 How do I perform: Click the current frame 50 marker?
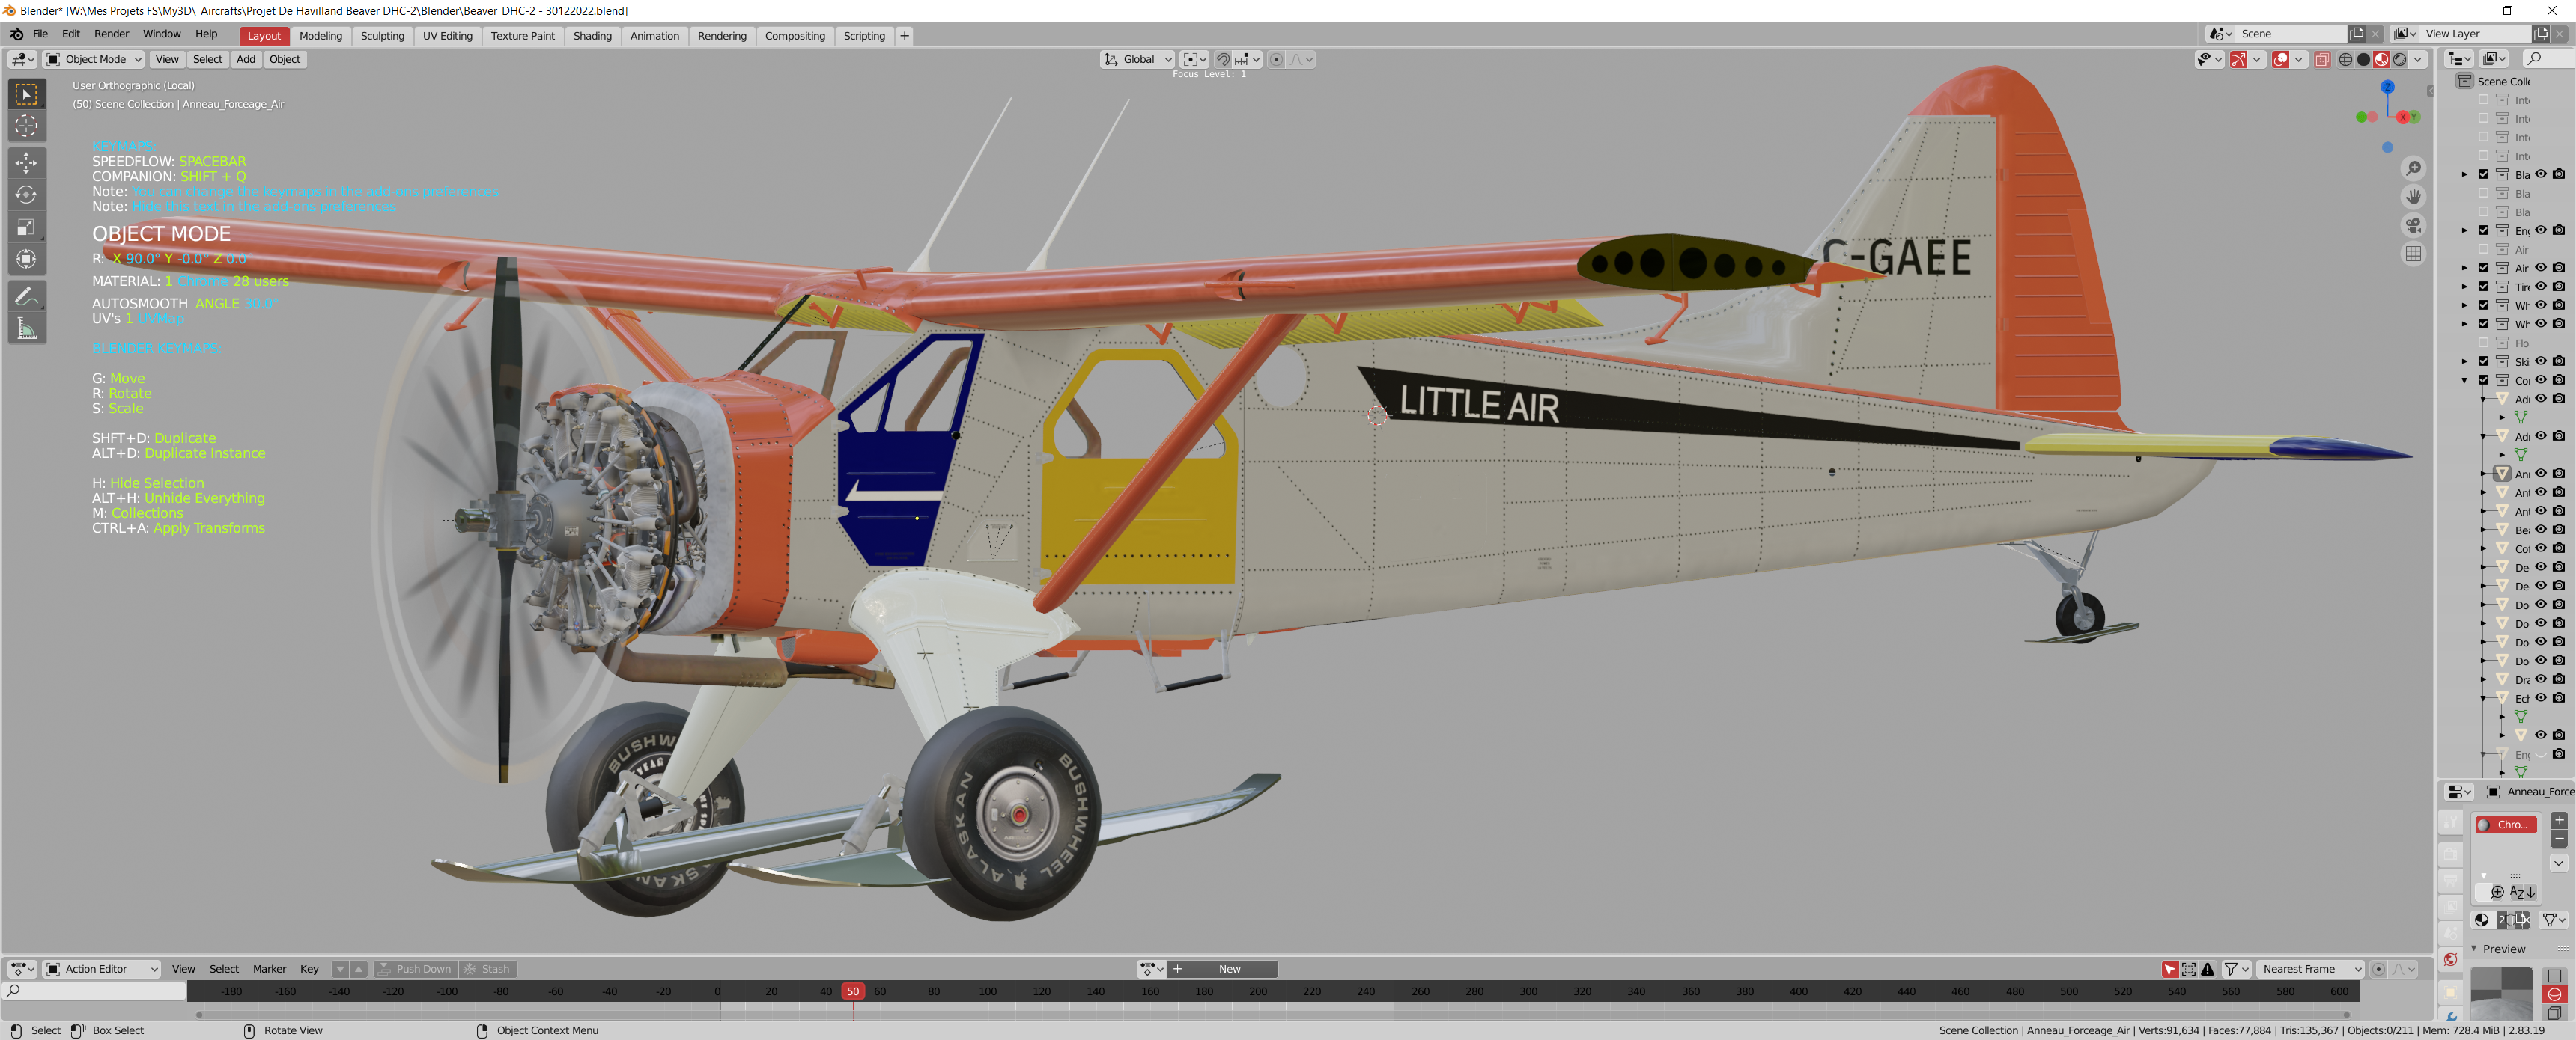(x=852, y=992)
